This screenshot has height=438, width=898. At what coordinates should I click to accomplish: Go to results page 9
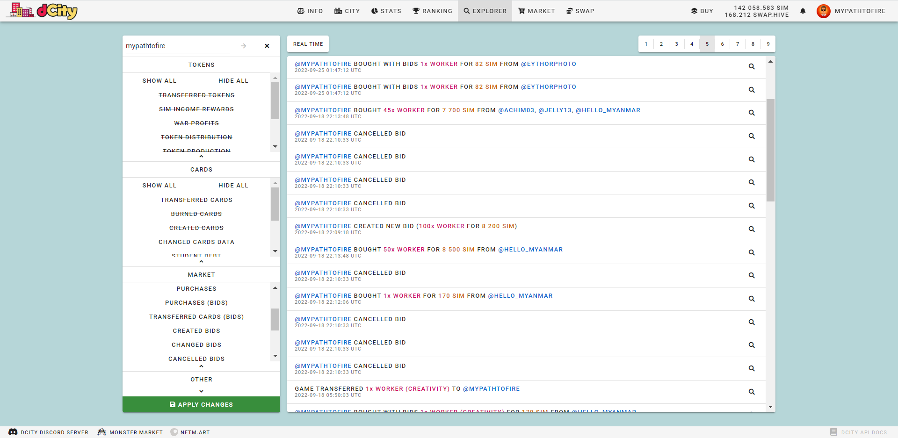(768, 44)
